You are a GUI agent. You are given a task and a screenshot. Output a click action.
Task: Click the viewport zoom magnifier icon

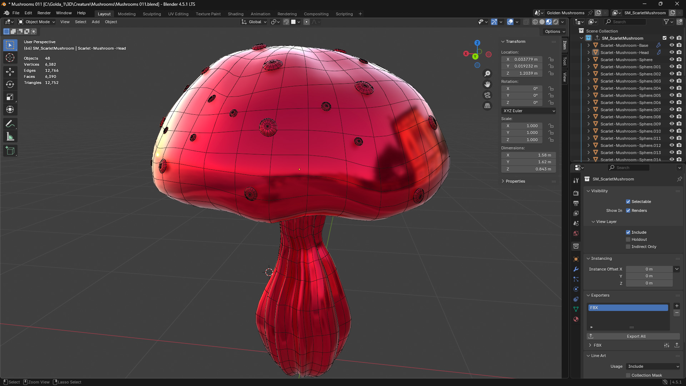click(x=487, y=73)
